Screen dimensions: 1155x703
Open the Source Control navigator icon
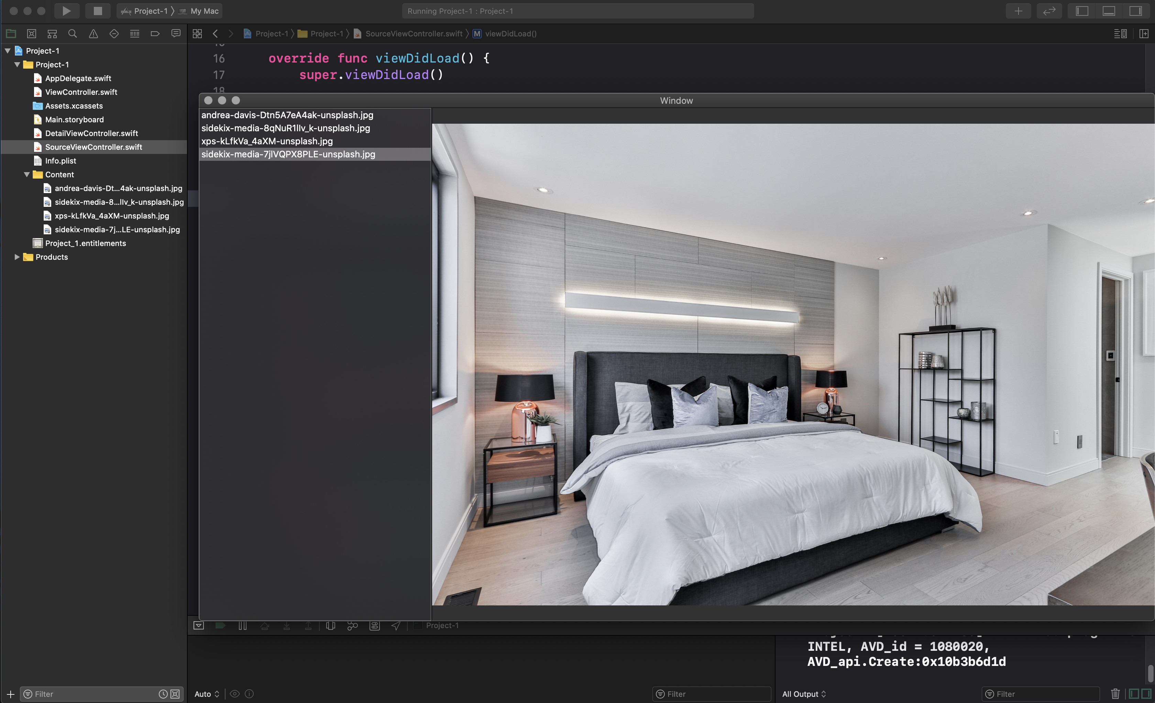coord(31,34)
